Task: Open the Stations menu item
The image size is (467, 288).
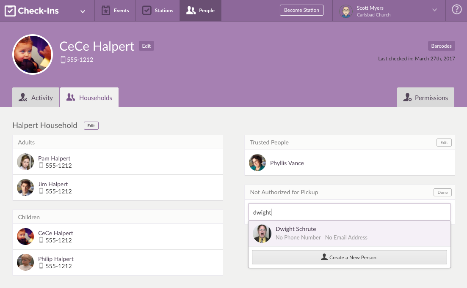Action: [x=158, y=11]
